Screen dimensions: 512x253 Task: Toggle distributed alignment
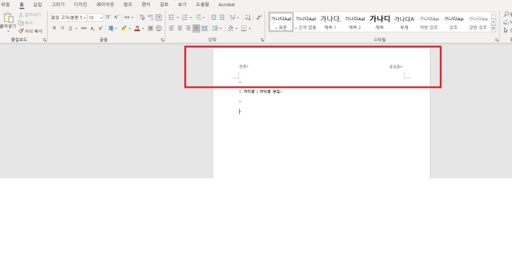click(x=205, y=28)
